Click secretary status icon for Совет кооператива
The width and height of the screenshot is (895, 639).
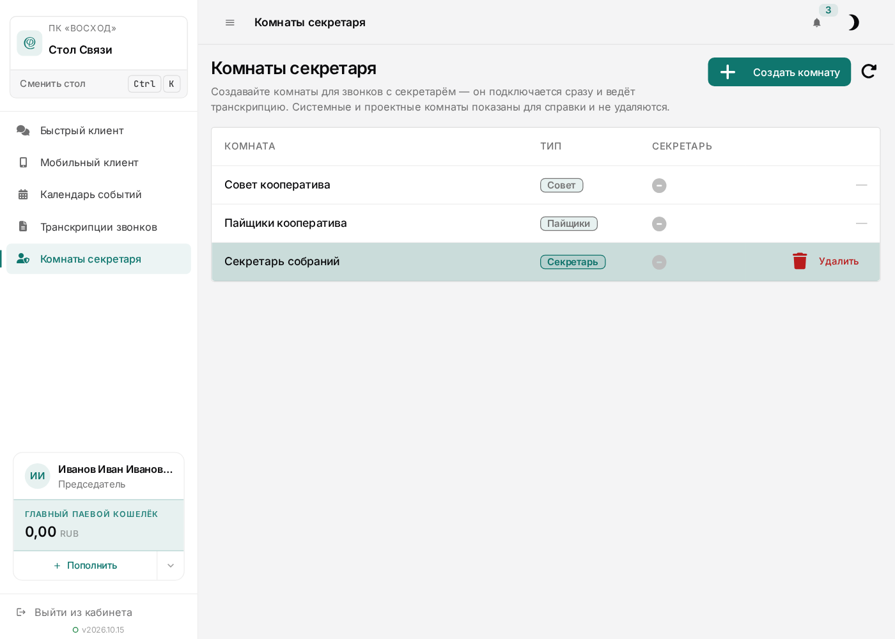(659, 185)
